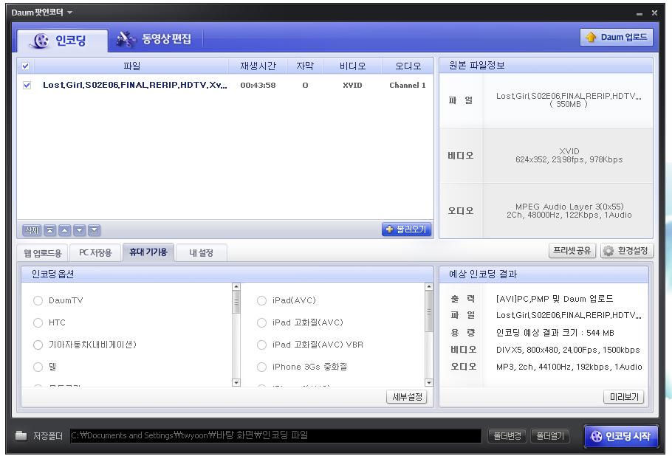Screen dimensions: 672x456
Task: Choose the DaumTV radio option
Action: point(38,300)
